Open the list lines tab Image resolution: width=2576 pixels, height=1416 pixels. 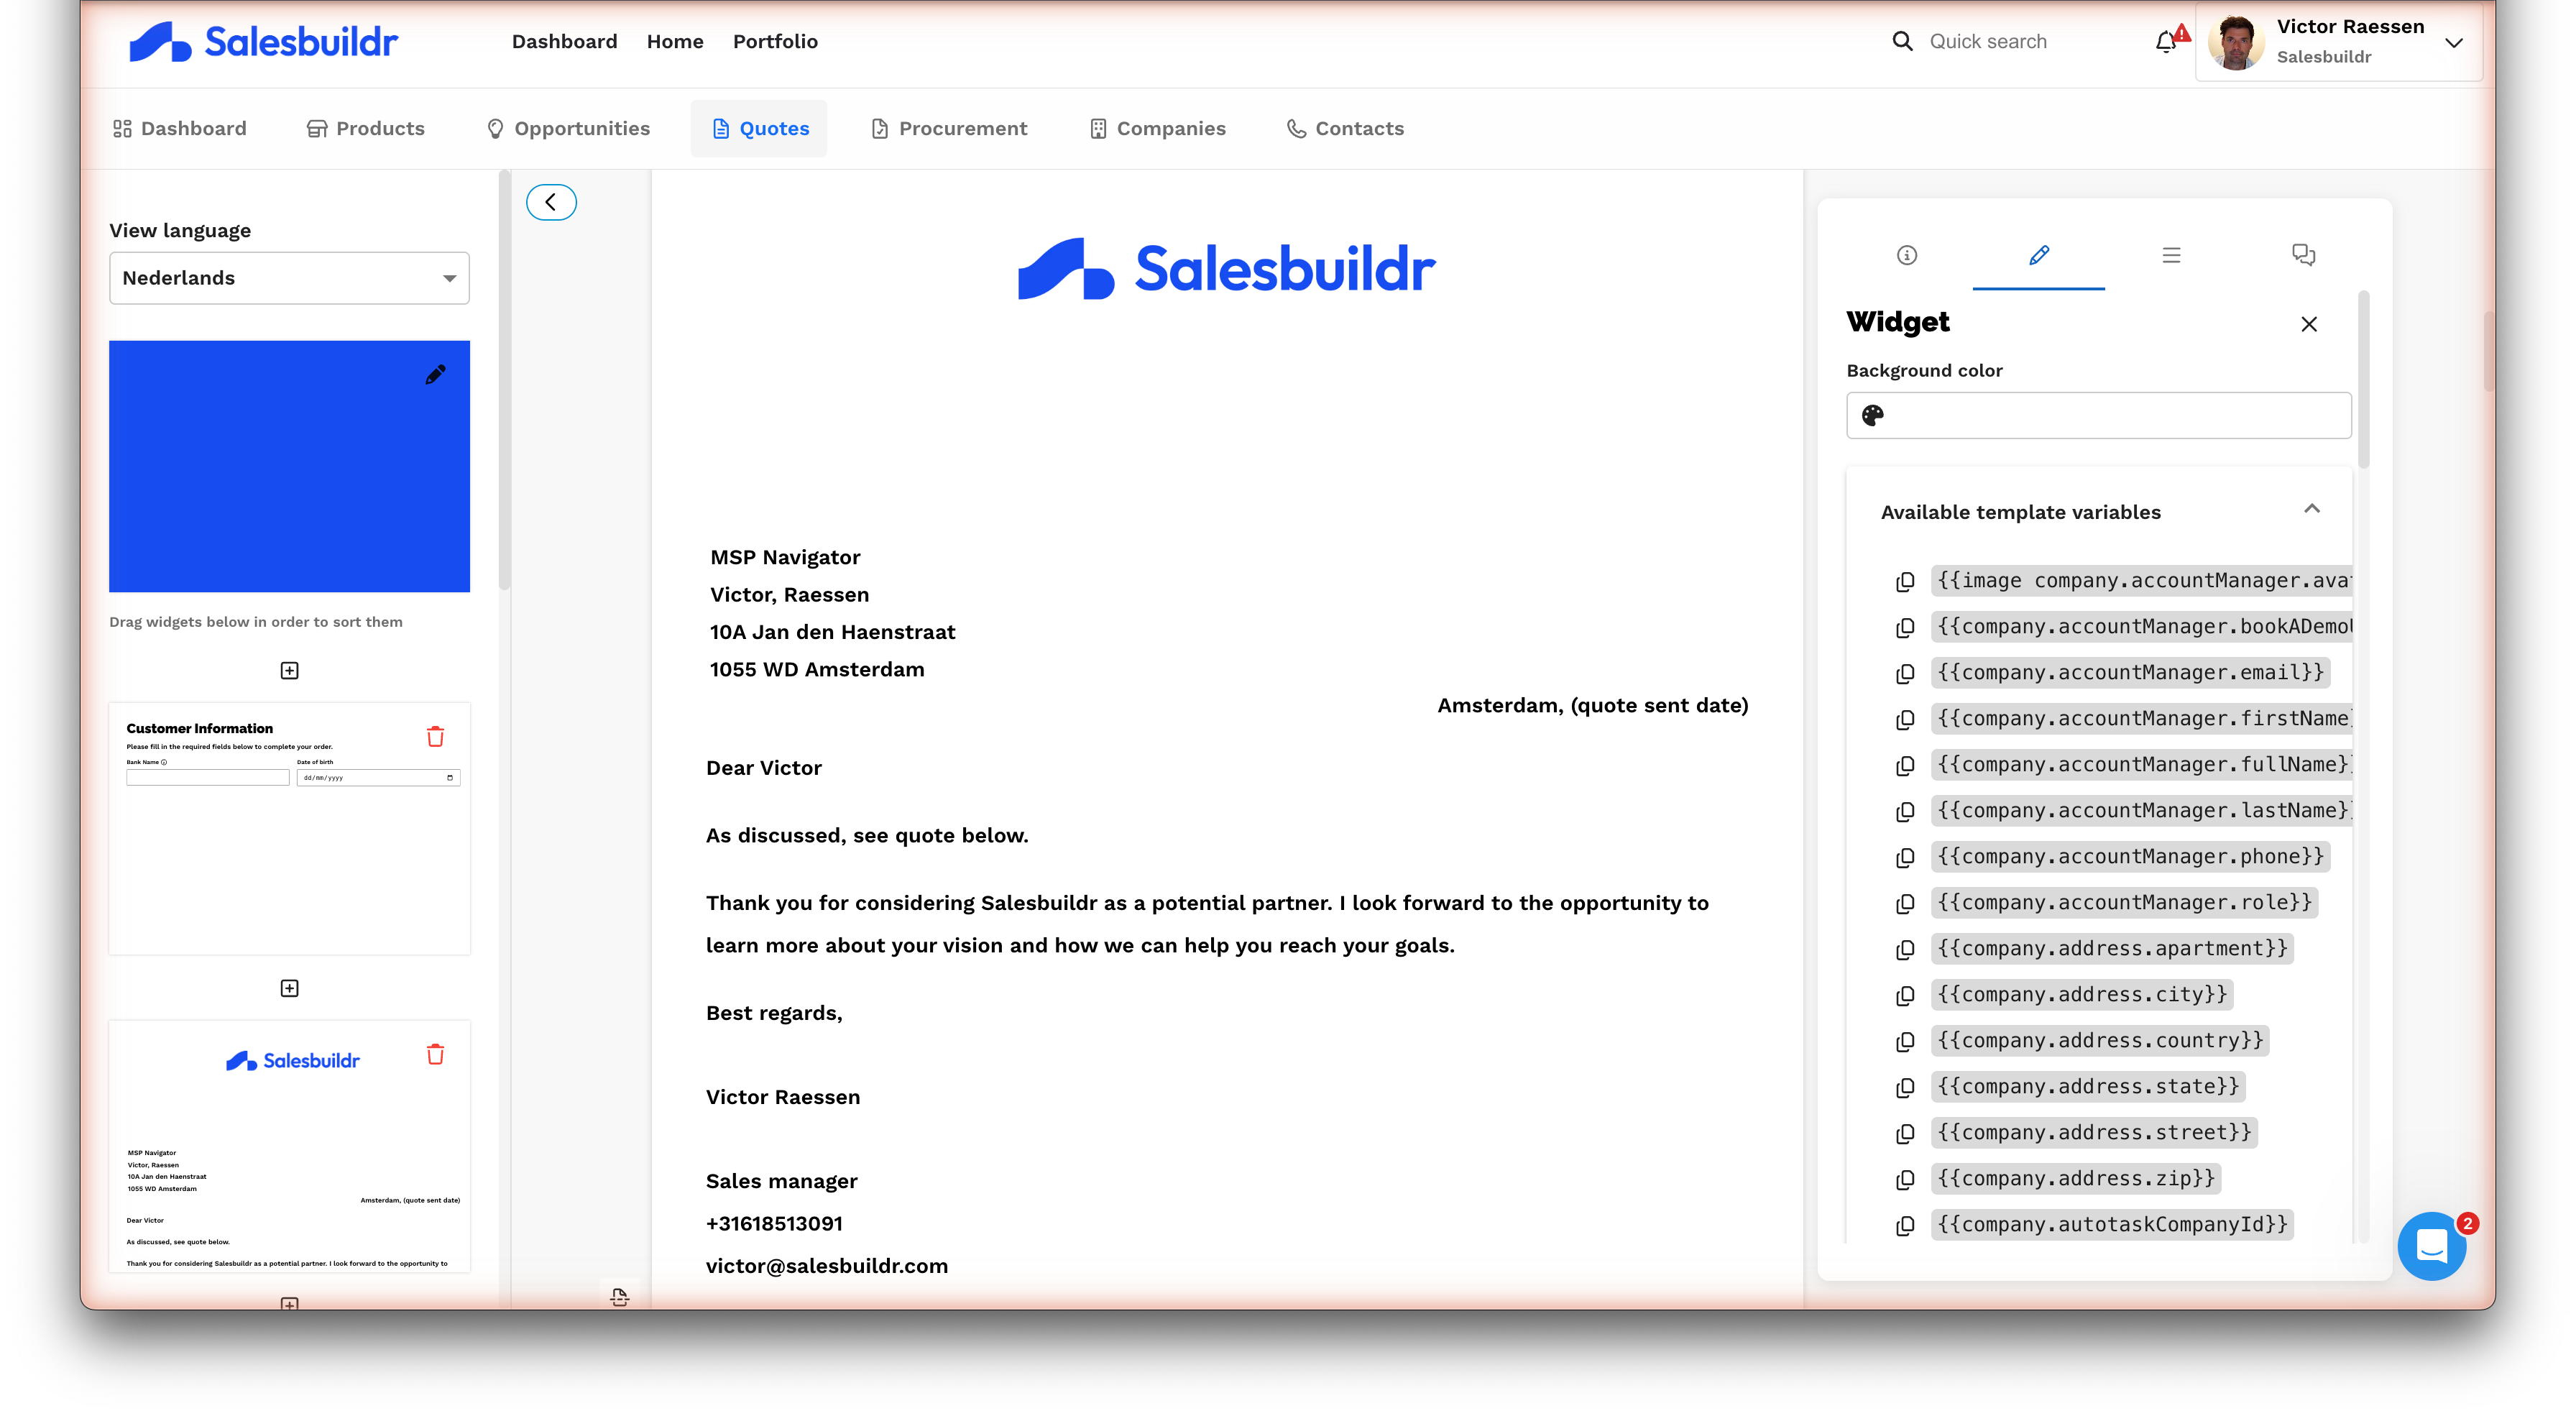point(2171,255)
